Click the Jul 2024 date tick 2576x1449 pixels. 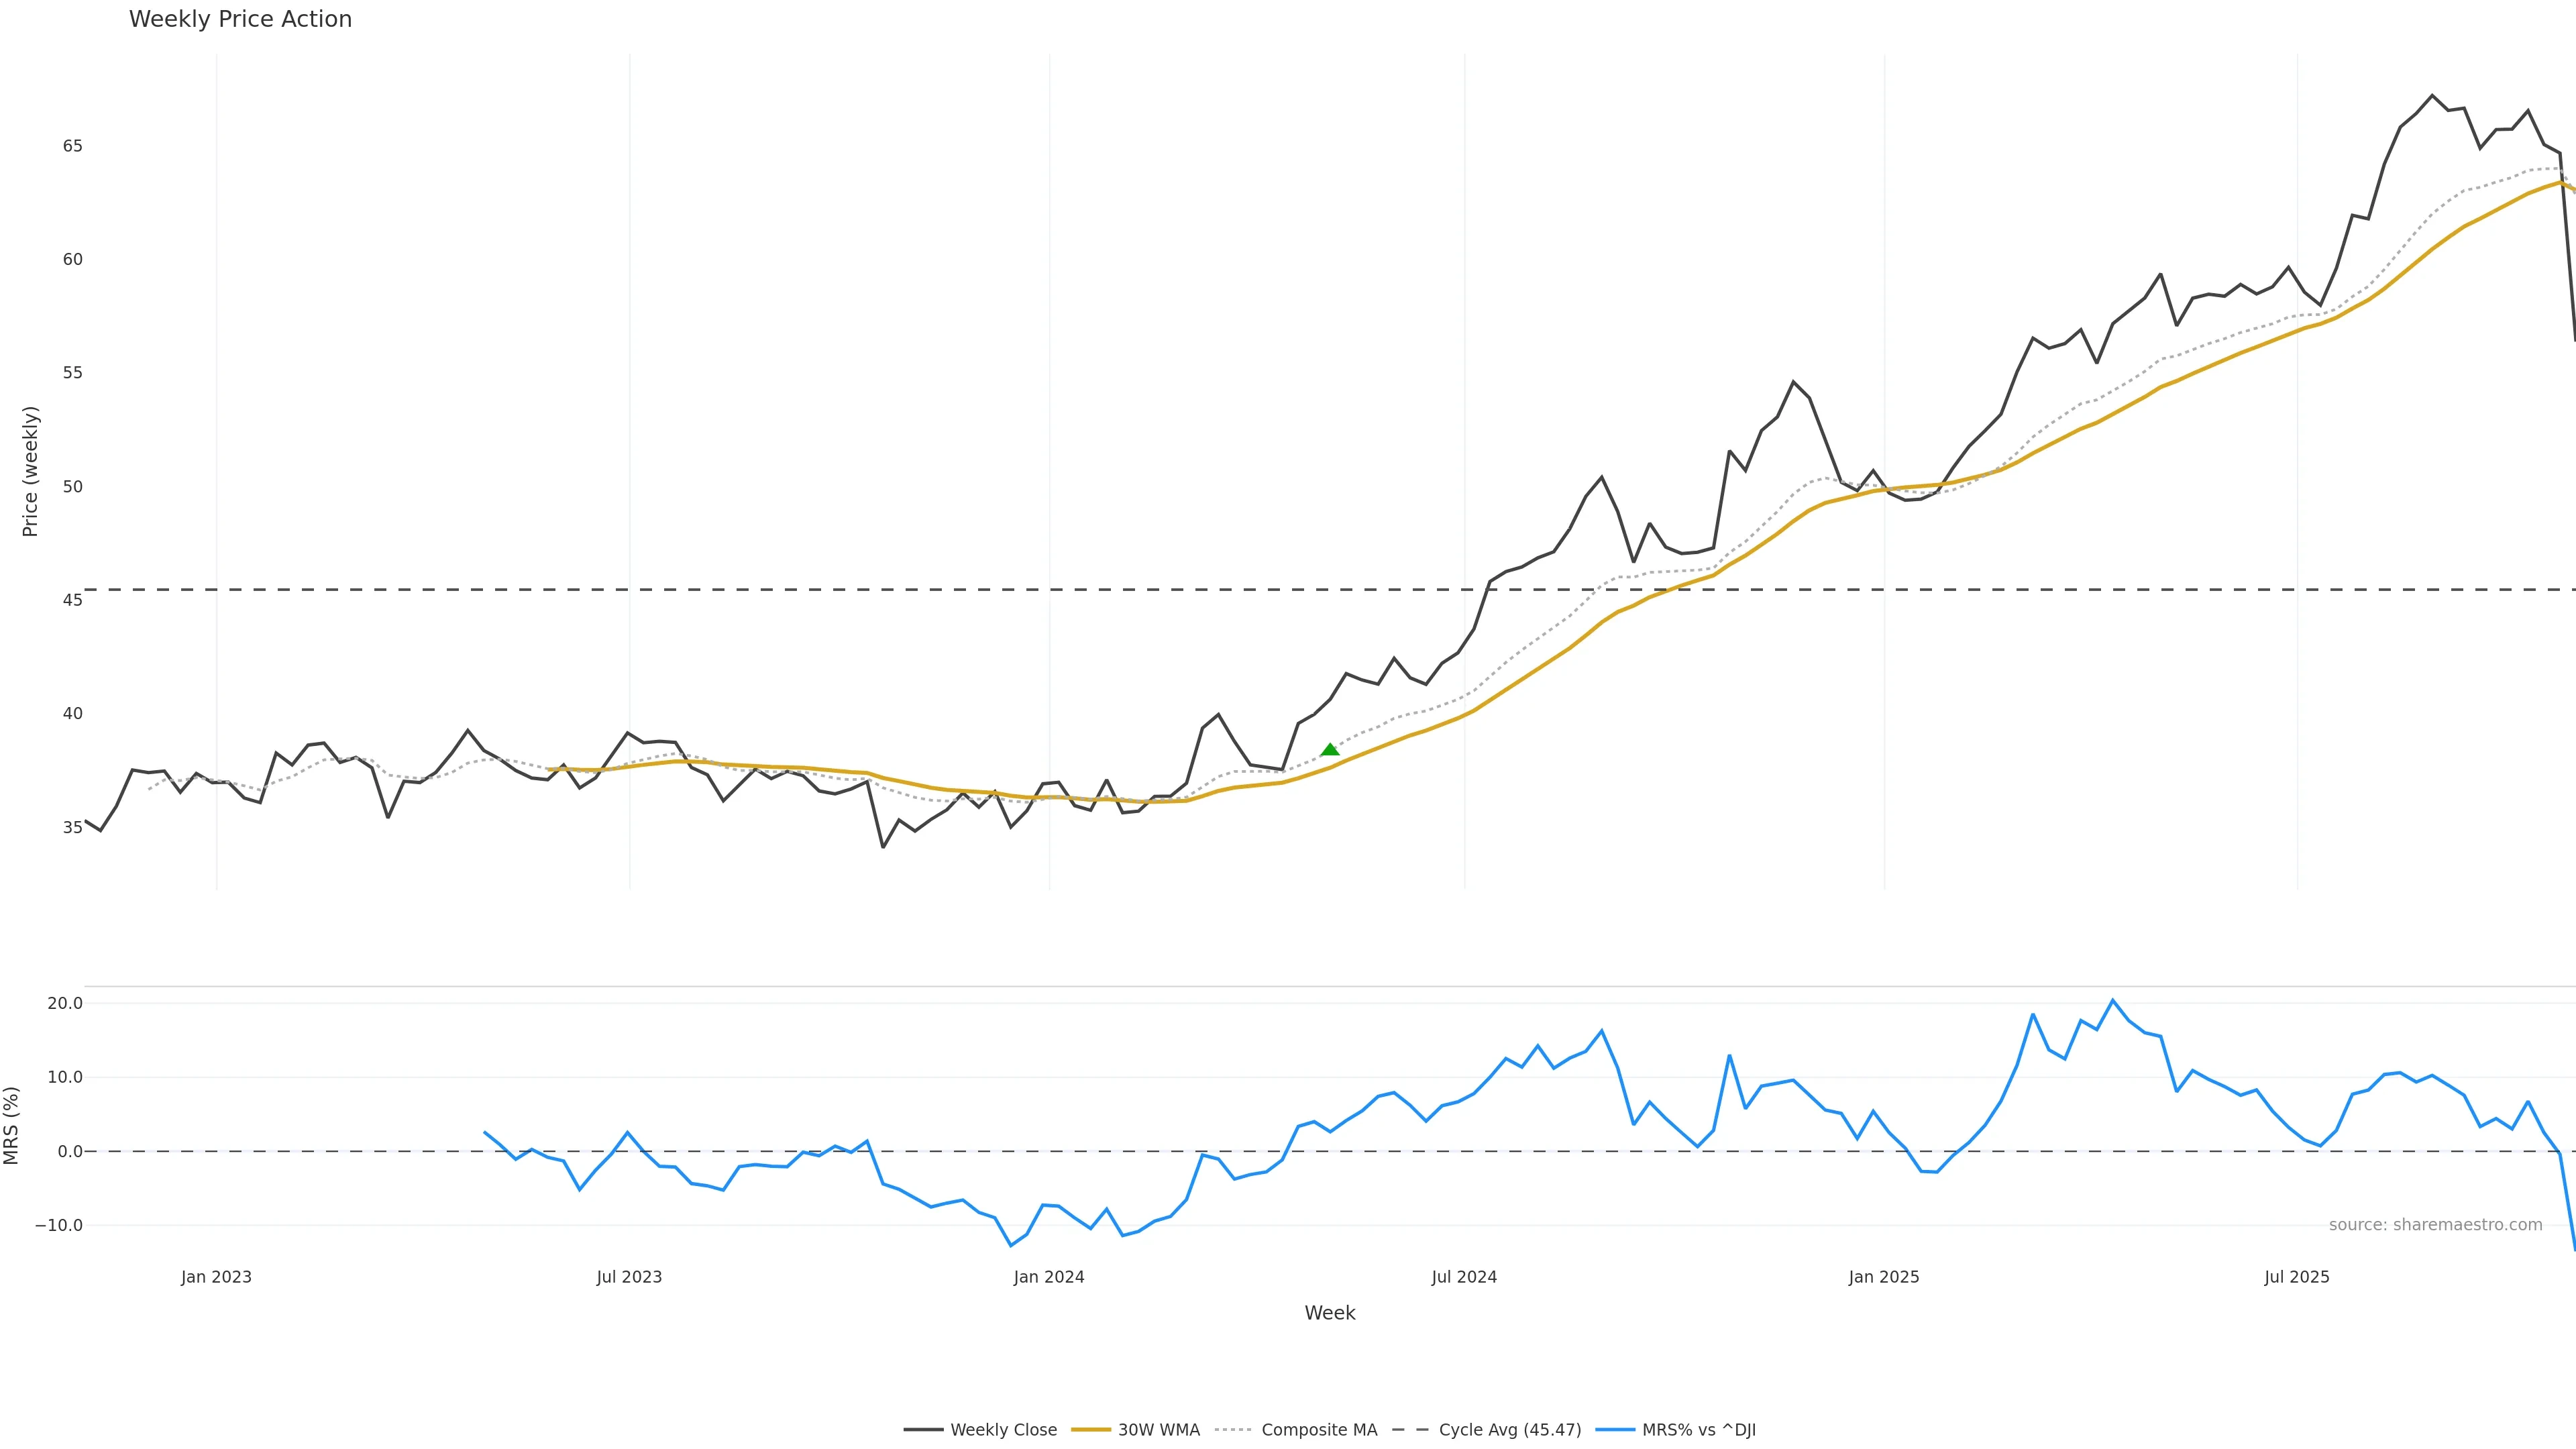(x=1464, y=1277)
